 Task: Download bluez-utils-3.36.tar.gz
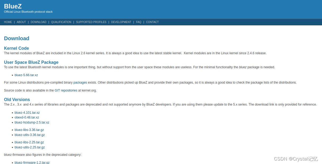[x=30, y=135]
